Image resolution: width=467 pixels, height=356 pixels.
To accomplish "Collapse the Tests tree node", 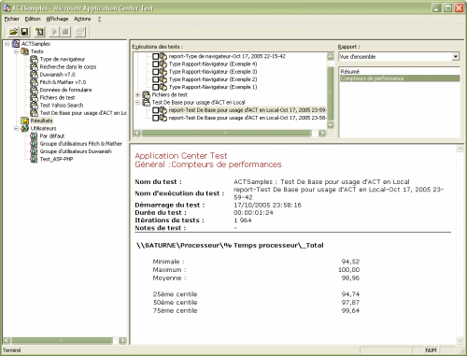I will pos(16,51).
